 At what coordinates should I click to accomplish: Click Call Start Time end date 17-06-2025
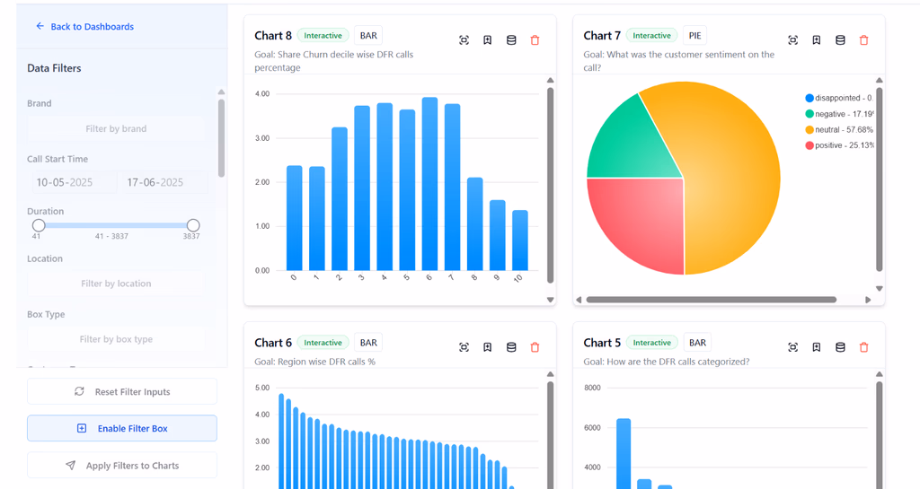click(x=164, y=182)
